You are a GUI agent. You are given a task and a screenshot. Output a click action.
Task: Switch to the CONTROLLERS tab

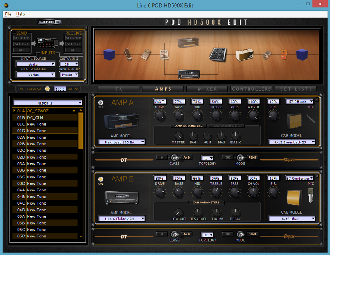252,89
